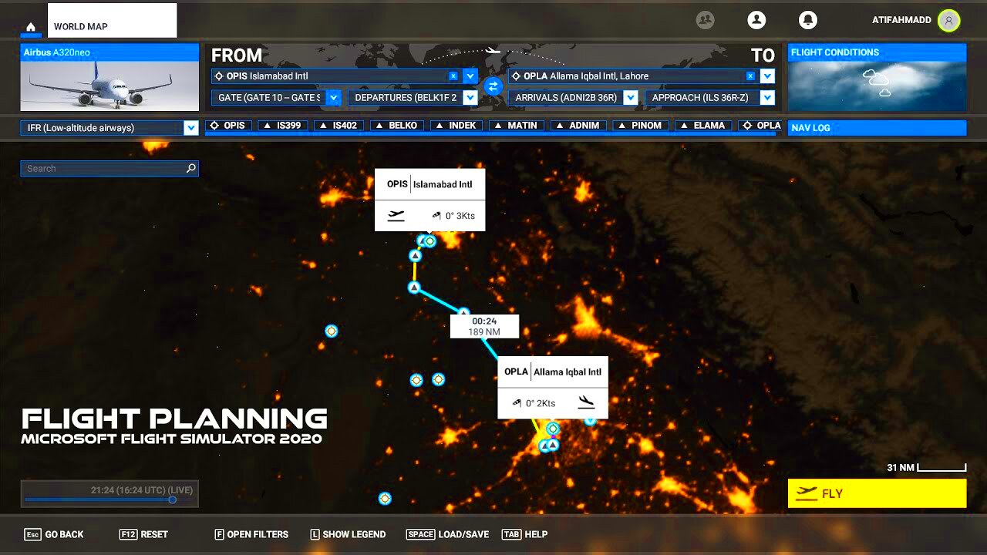Click the Islamabad airport marker on map
987x555 pixels.
click(429, 241)
